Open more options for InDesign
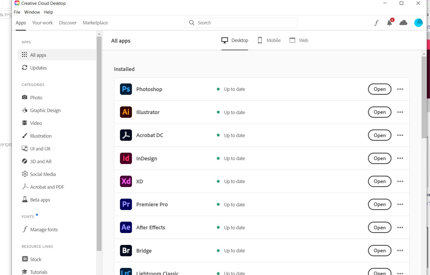This screenshot has width=430, height=275. [x=400, y=158]
